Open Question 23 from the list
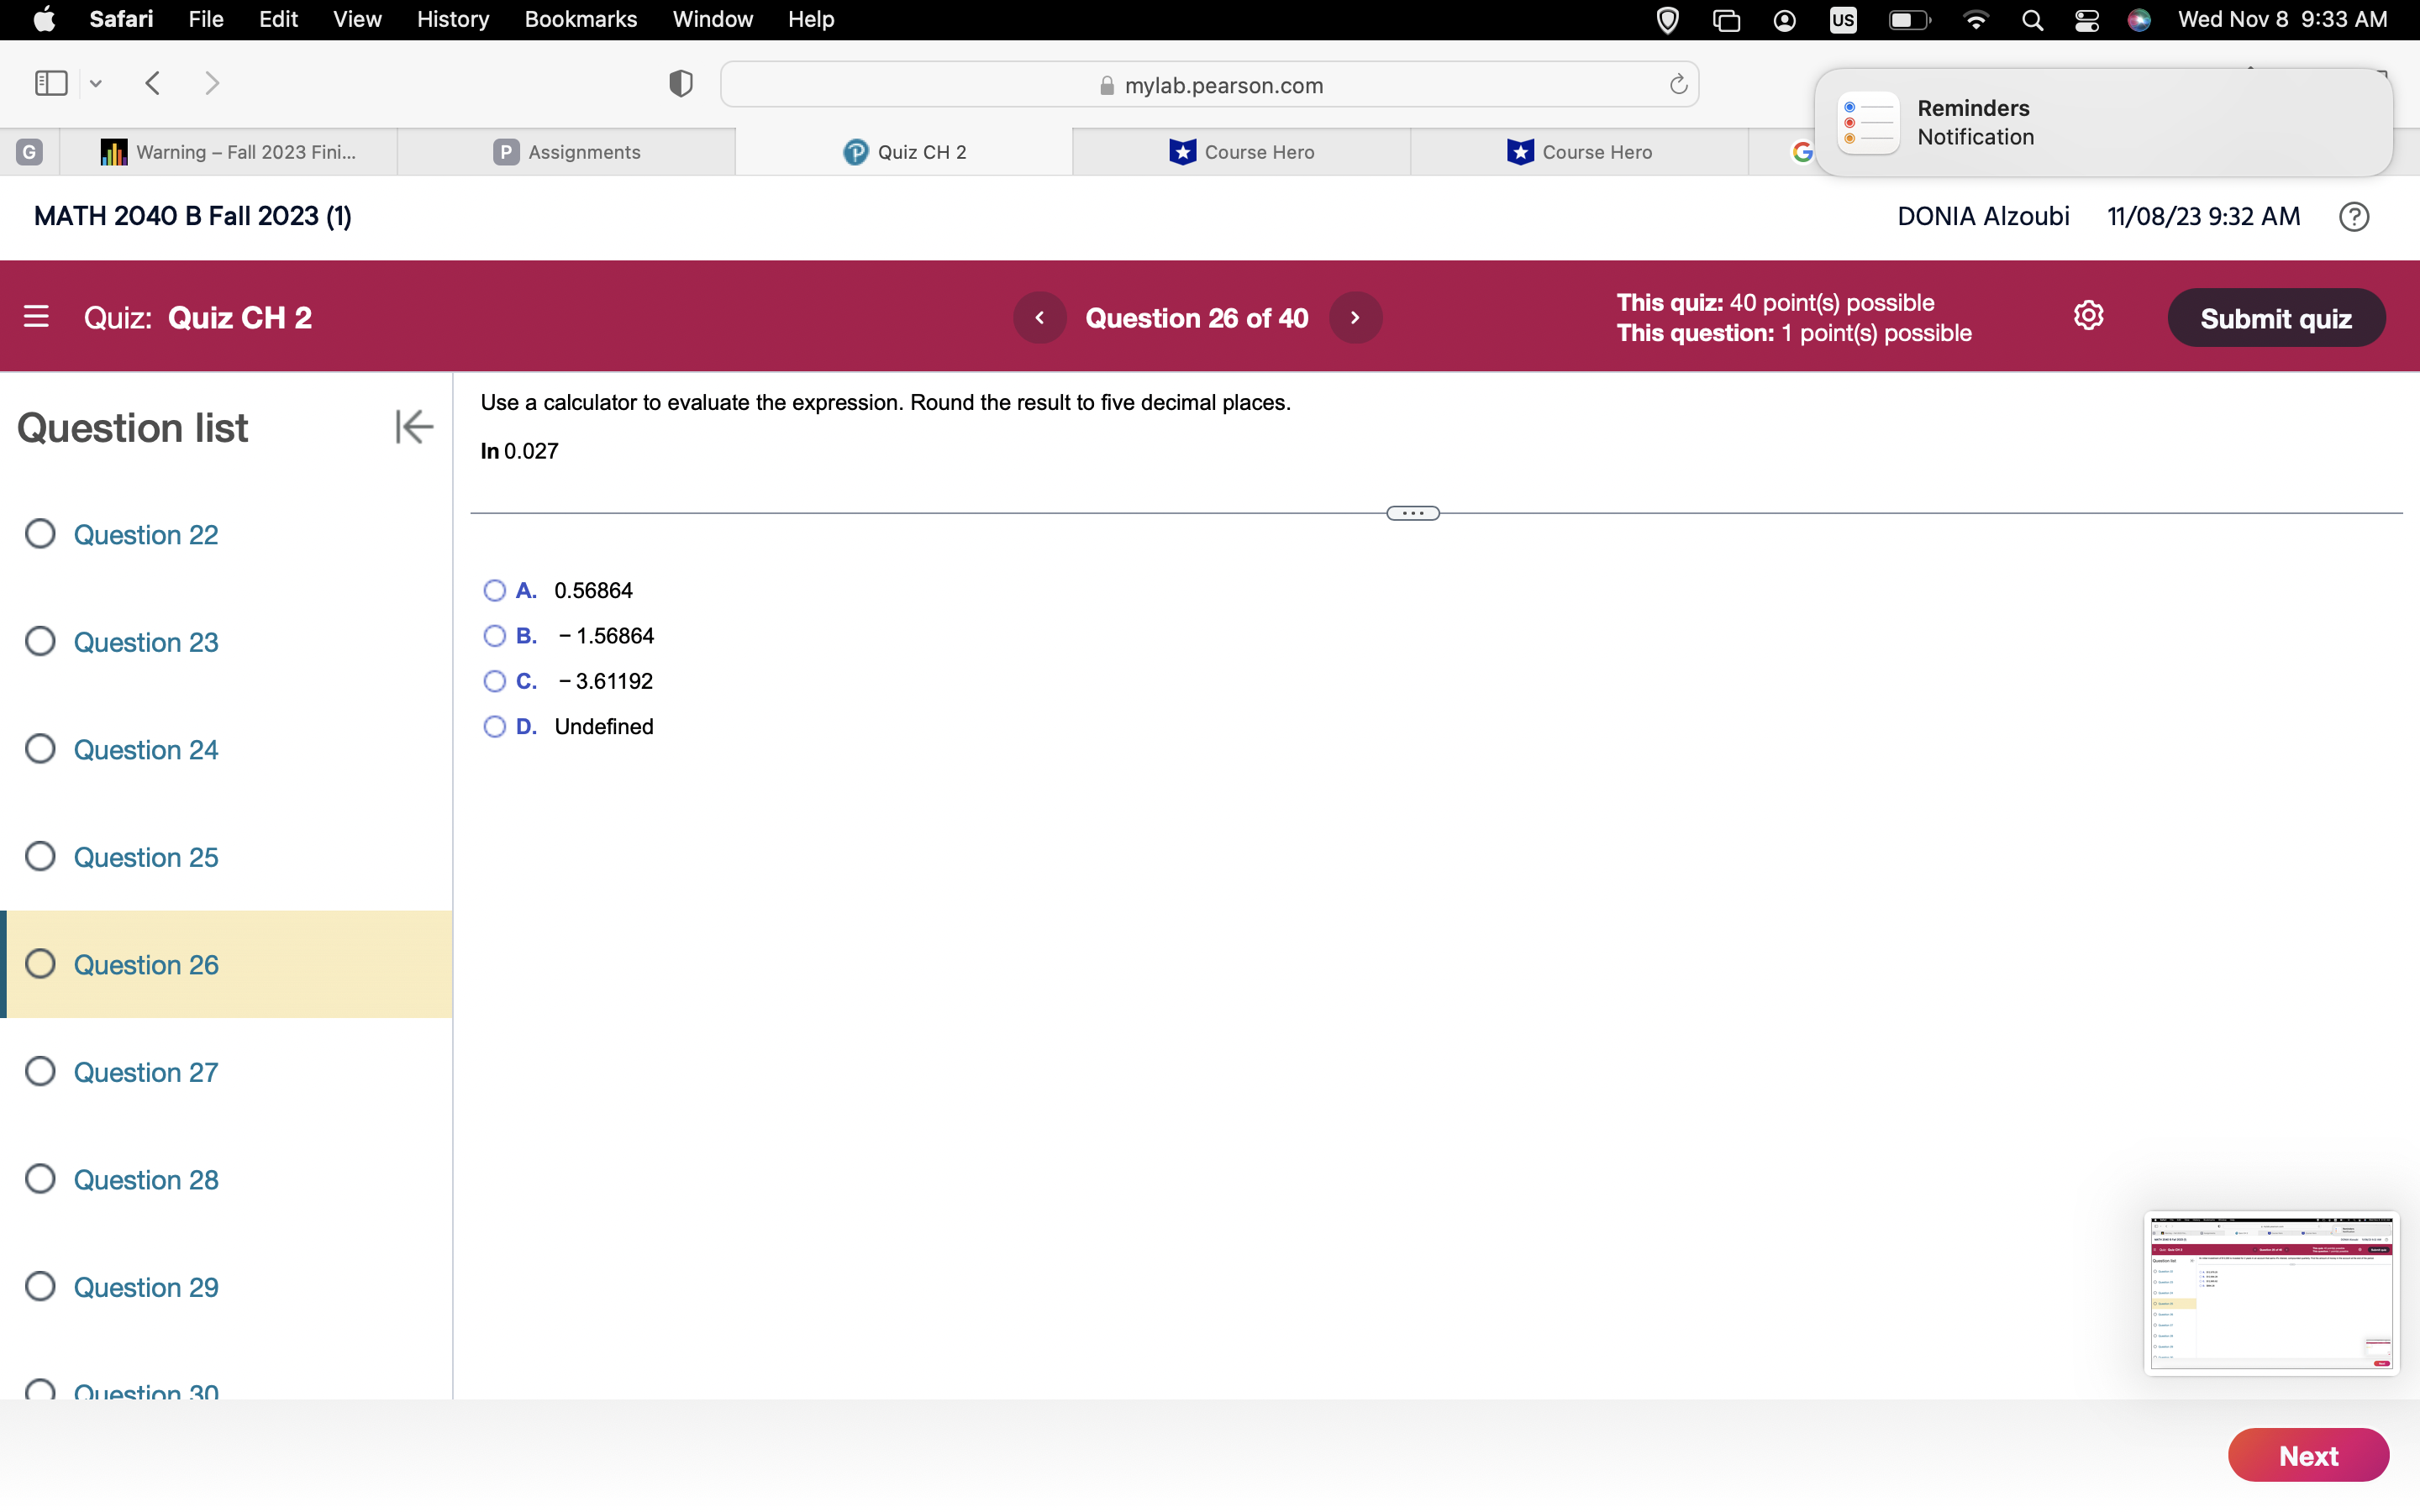The width and height of the screenshot is (2420, 1512). pyautogui.click(x=146, y=642)
